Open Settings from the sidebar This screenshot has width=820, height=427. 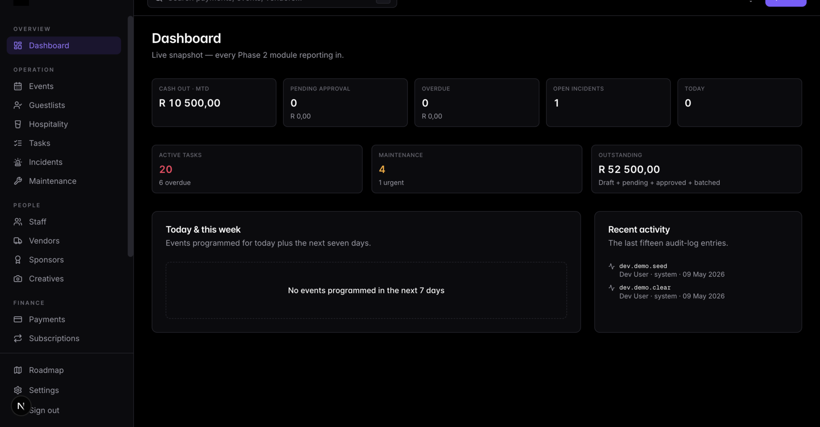[x=64, y=390]
